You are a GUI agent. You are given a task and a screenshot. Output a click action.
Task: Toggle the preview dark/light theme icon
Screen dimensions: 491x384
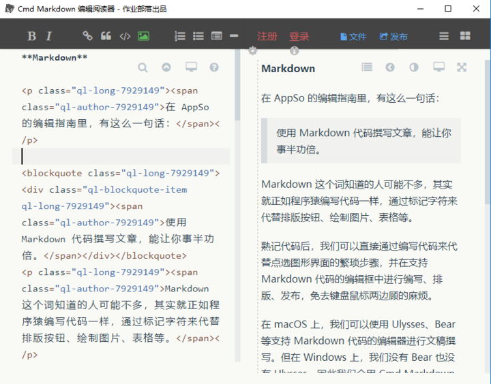pyautogui.click(x=414, y=67)
